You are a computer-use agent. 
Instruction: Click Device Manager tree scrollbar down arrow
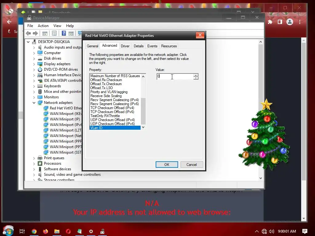pyautogui.click(x=261, y=178)
